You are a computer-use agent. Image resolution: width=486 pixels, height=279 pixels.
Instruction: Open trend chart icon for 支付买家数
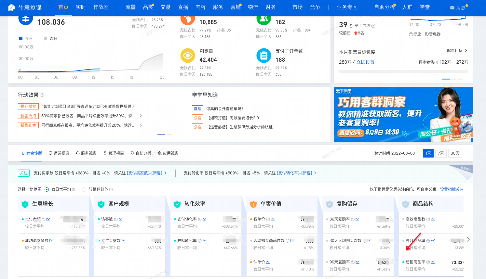click(x=124, y=241)
